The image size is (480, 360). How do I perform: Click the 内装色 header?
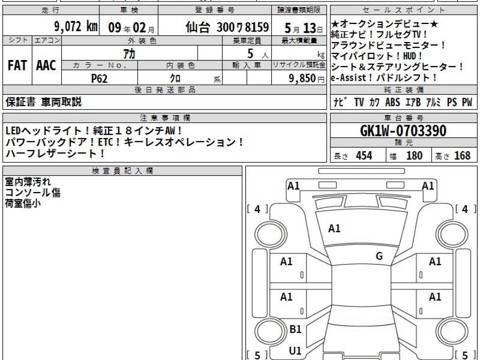click(x=180, y=66)
